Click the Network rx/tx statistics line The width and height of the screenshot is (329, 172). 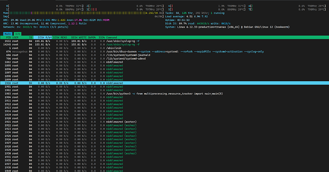(x=36, y=27)
